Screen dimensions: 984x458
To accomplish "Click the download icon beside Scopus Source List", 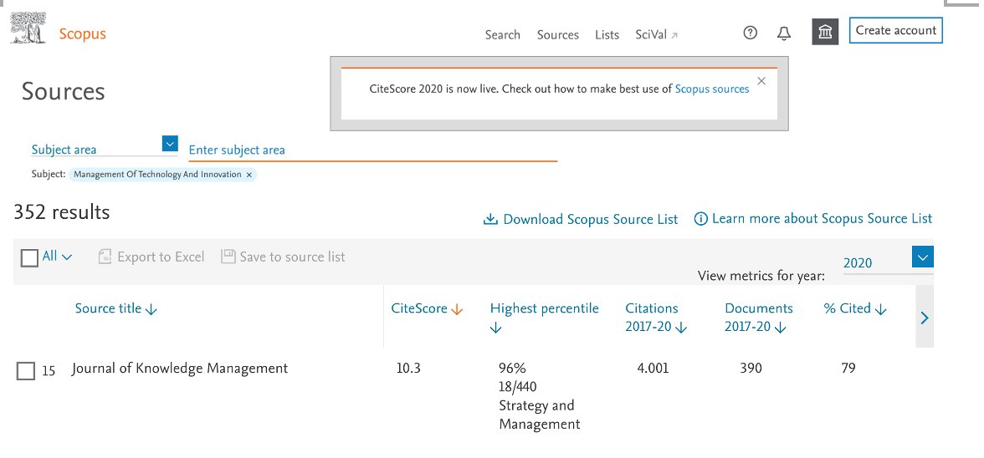I will tap(490, 219).
